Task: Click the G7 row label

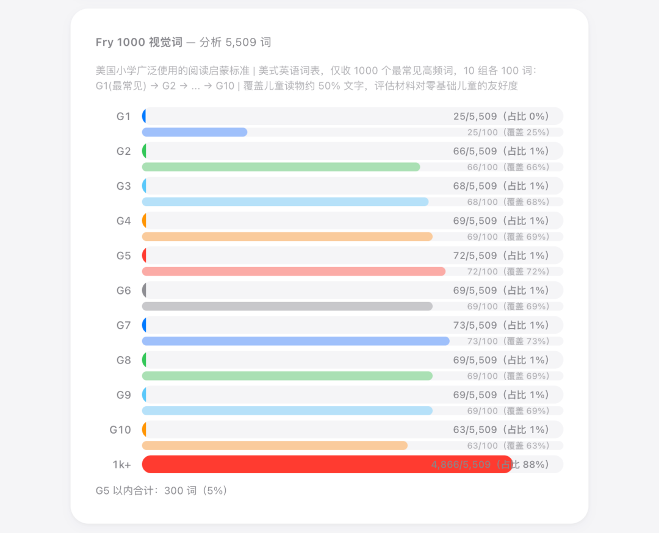Action: 124,325
